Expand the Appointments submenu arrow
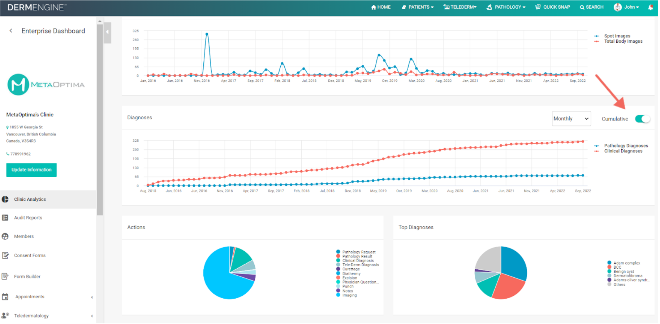660x324 pixels. coord(92,297)
